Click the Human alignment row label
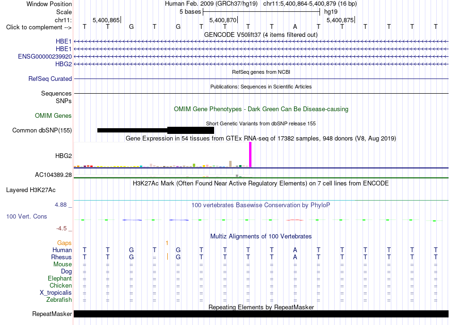449x325 pixels. pyautogui.click(x=62, y=250)
